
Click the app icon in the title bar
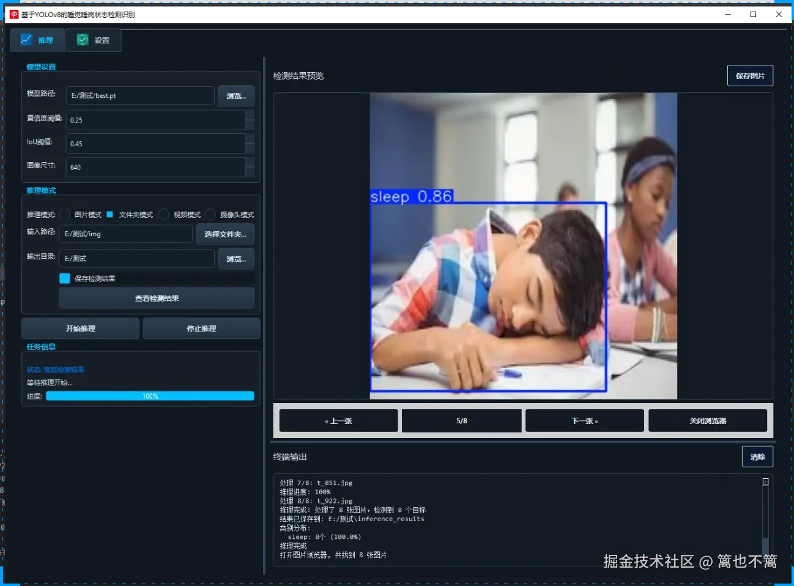click(x=14, y=14)
